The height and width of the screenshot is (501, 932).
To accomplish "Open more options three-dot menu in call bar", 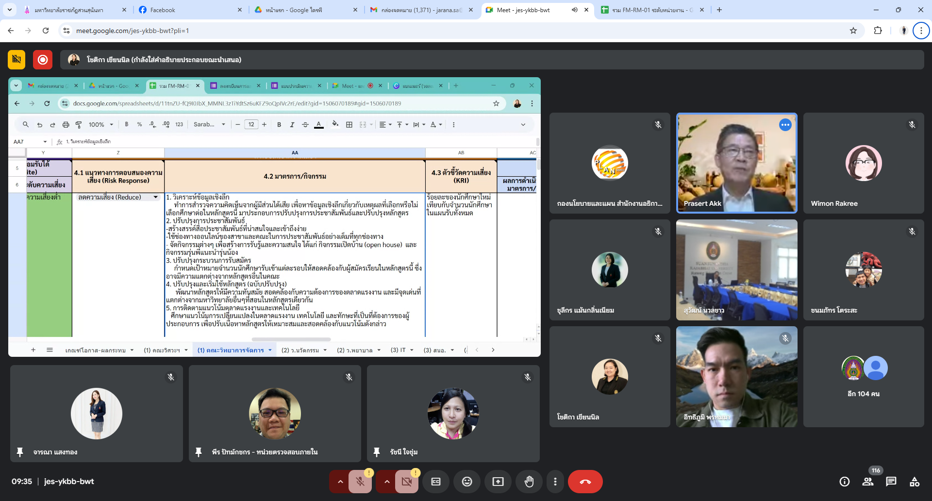I will click(x=555, y=482).
